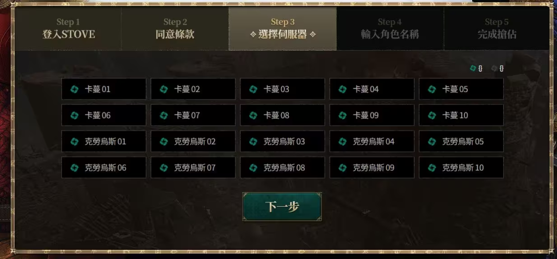Select the 卡蔓 06 server box
Screen dimensions: 557x259
point(104,115)
